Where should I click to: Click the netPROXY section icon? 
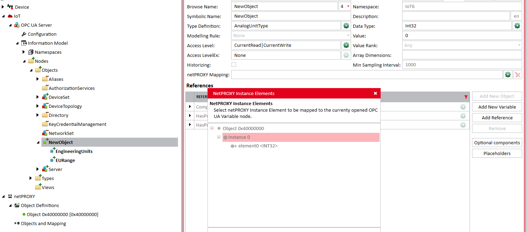[x=10, y=196]
